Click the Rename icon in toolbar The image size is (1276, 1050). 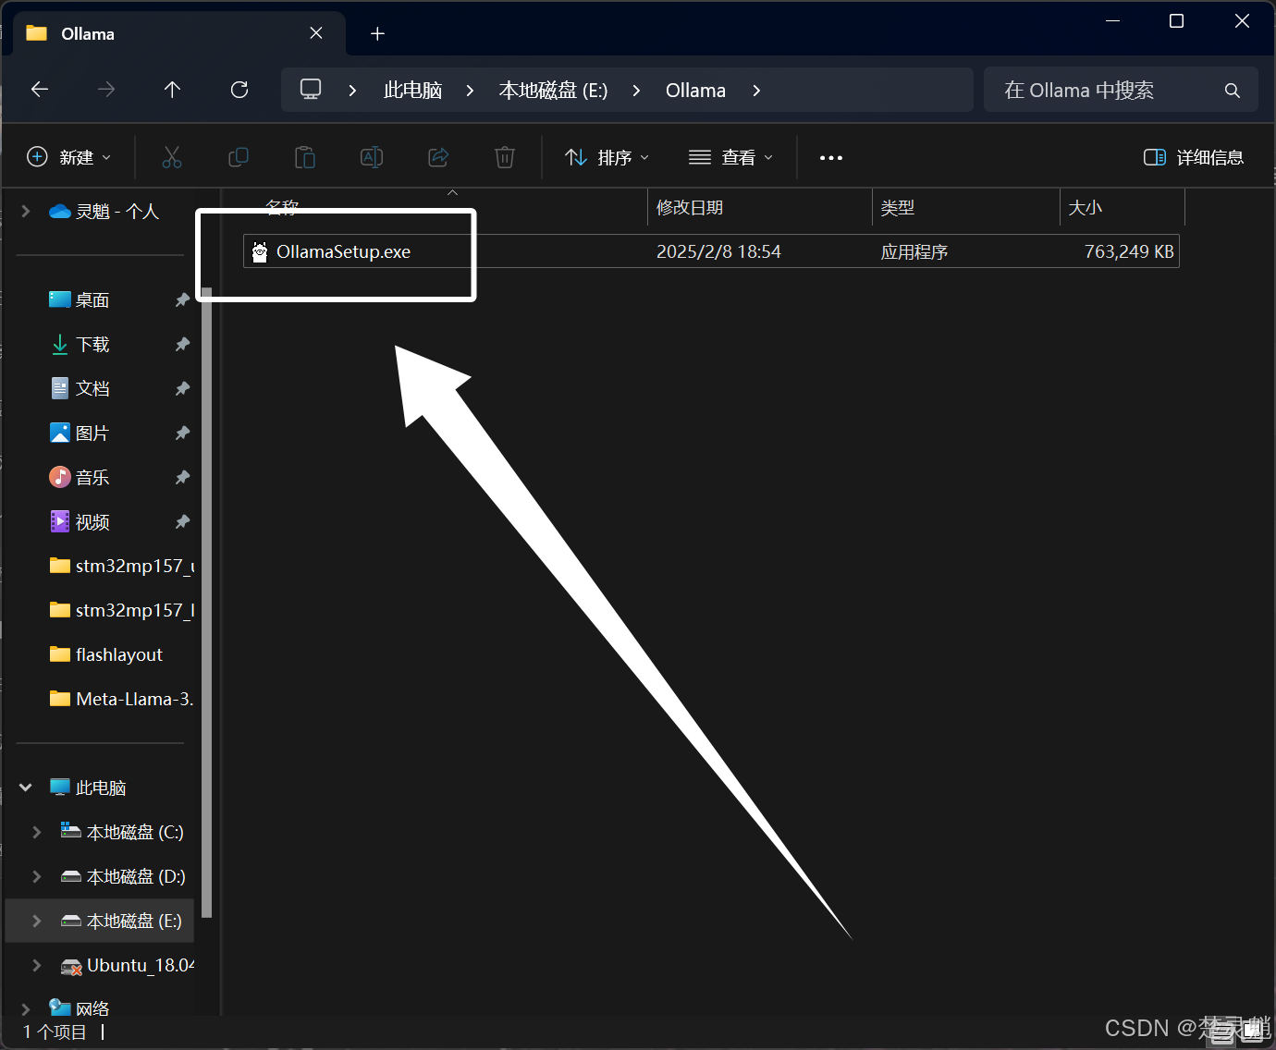pyautogui.click(x=372, y=157)
